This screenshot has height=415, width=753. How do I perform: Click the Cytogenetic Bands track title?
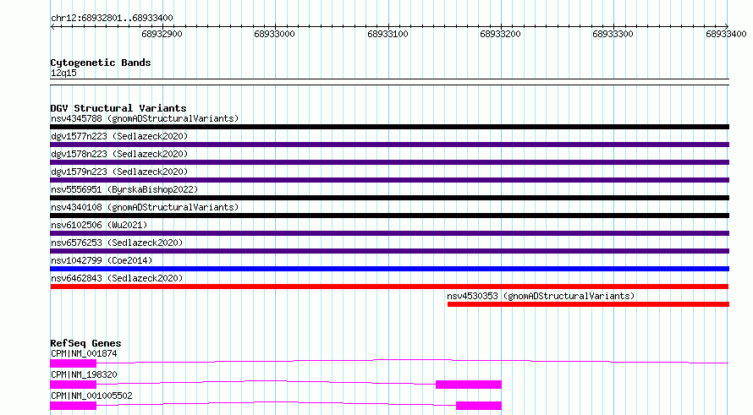(101, 63)
